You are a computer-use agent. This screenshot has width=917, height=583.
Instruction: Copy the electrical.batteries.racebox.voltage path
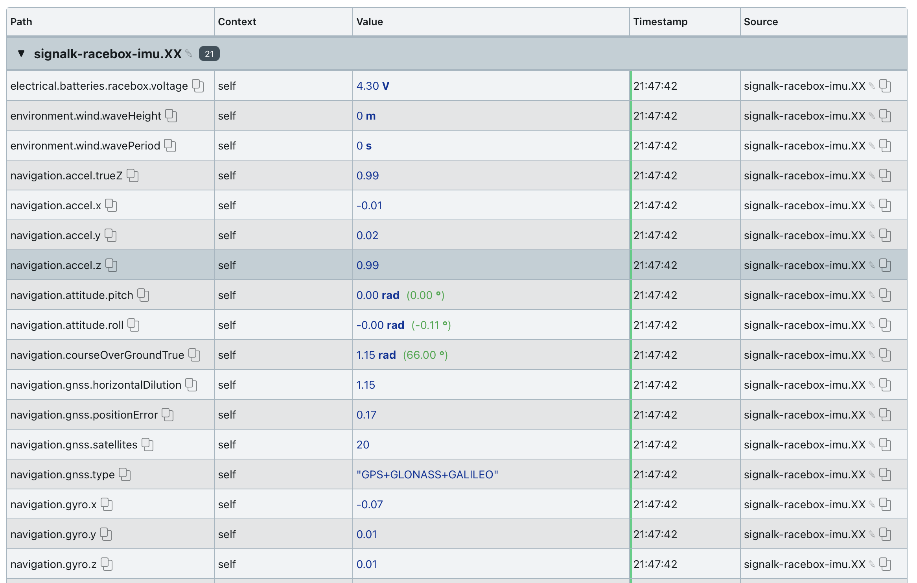coord(198,86)
